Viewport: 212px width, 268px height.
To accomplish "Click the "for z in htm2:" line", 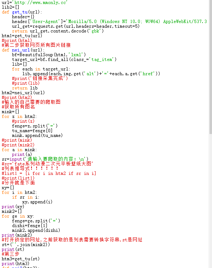I will pyautogui.click(x=19, y=116).
